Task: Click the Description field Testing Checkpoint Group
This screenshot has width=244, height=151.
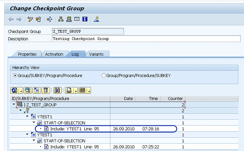Action: coord(146,39)
